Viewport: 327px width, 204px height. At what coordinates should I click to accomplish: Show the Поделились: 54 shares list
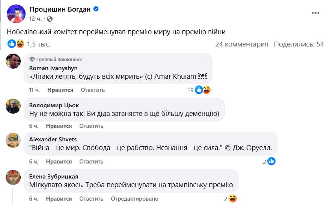[299, 44]
